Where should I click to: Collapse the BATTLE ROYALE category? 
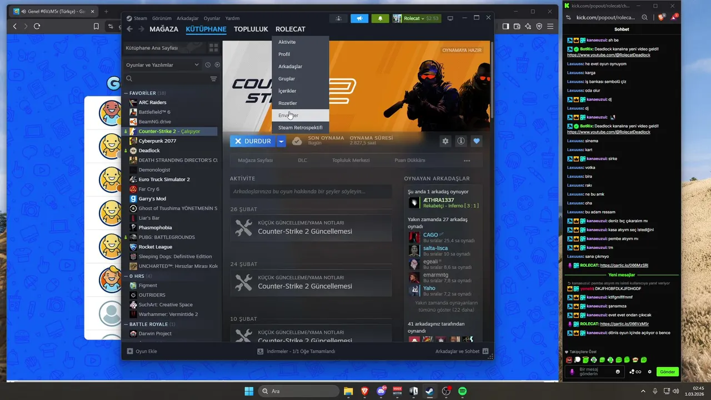pos(126,324)
